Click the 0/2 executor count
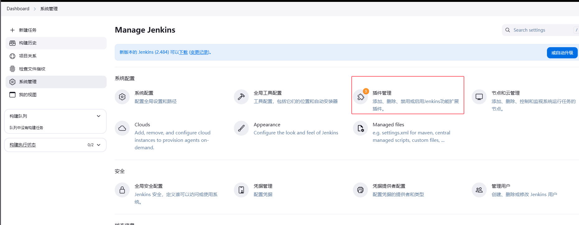 pos(90,145)
